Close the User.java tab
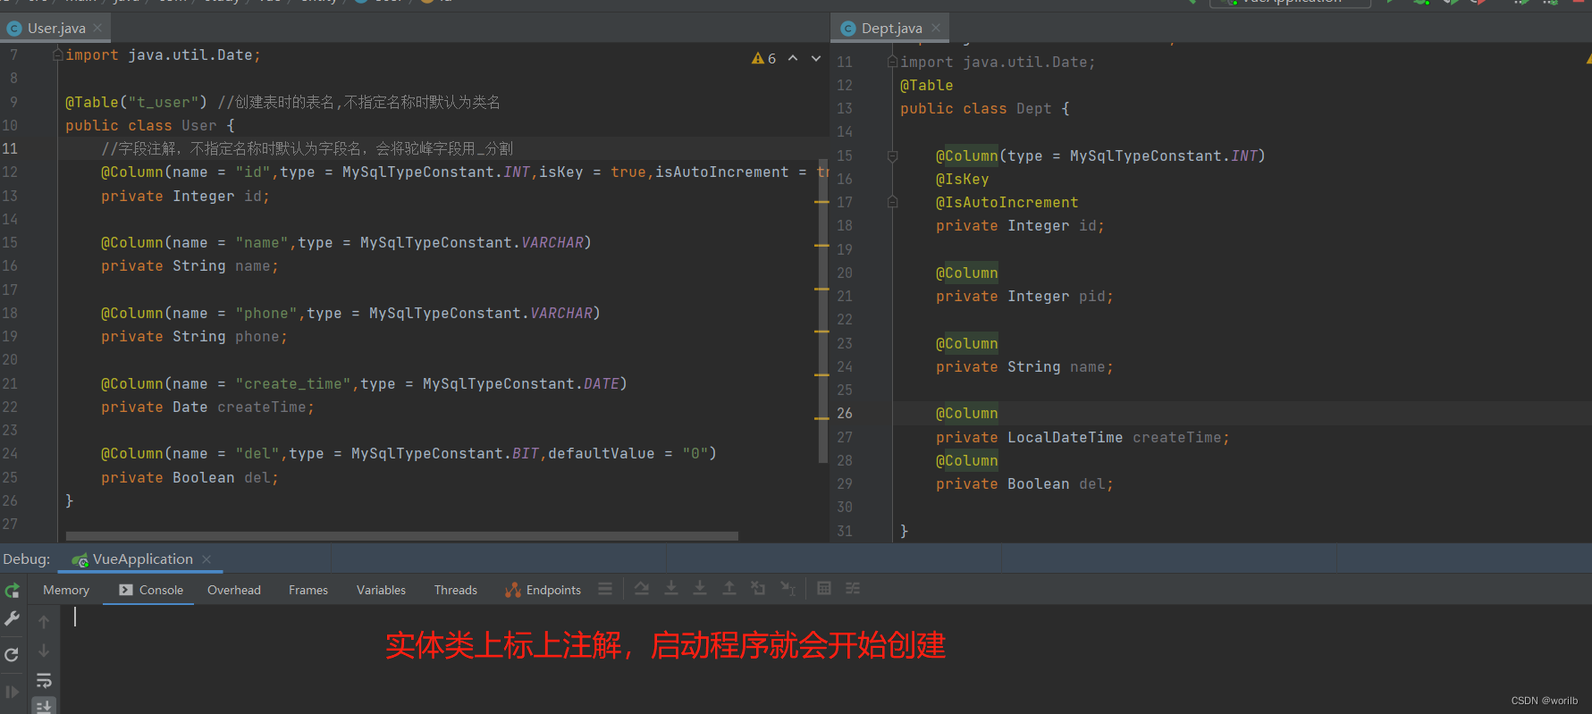 pyautogui.click(x=97, y=28)
